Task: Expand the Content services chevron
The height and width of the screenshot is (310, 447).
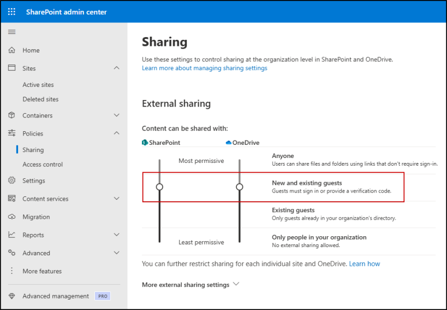Action: (117, 198)
